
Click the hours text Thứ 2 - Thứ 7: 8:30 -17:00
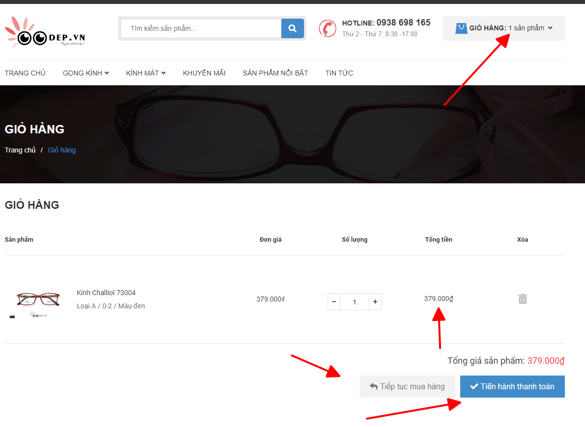(x=380, y=34)
